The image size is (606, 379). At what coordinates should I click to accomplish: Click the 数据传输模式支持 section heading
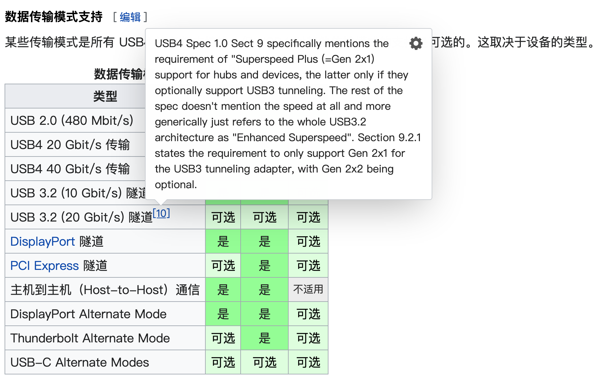(x=54, y=17)
